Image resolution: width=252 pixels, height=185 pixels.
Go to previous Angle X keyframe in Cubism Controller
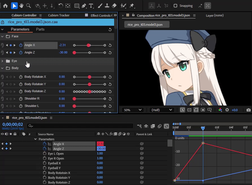tap(7, 45)
